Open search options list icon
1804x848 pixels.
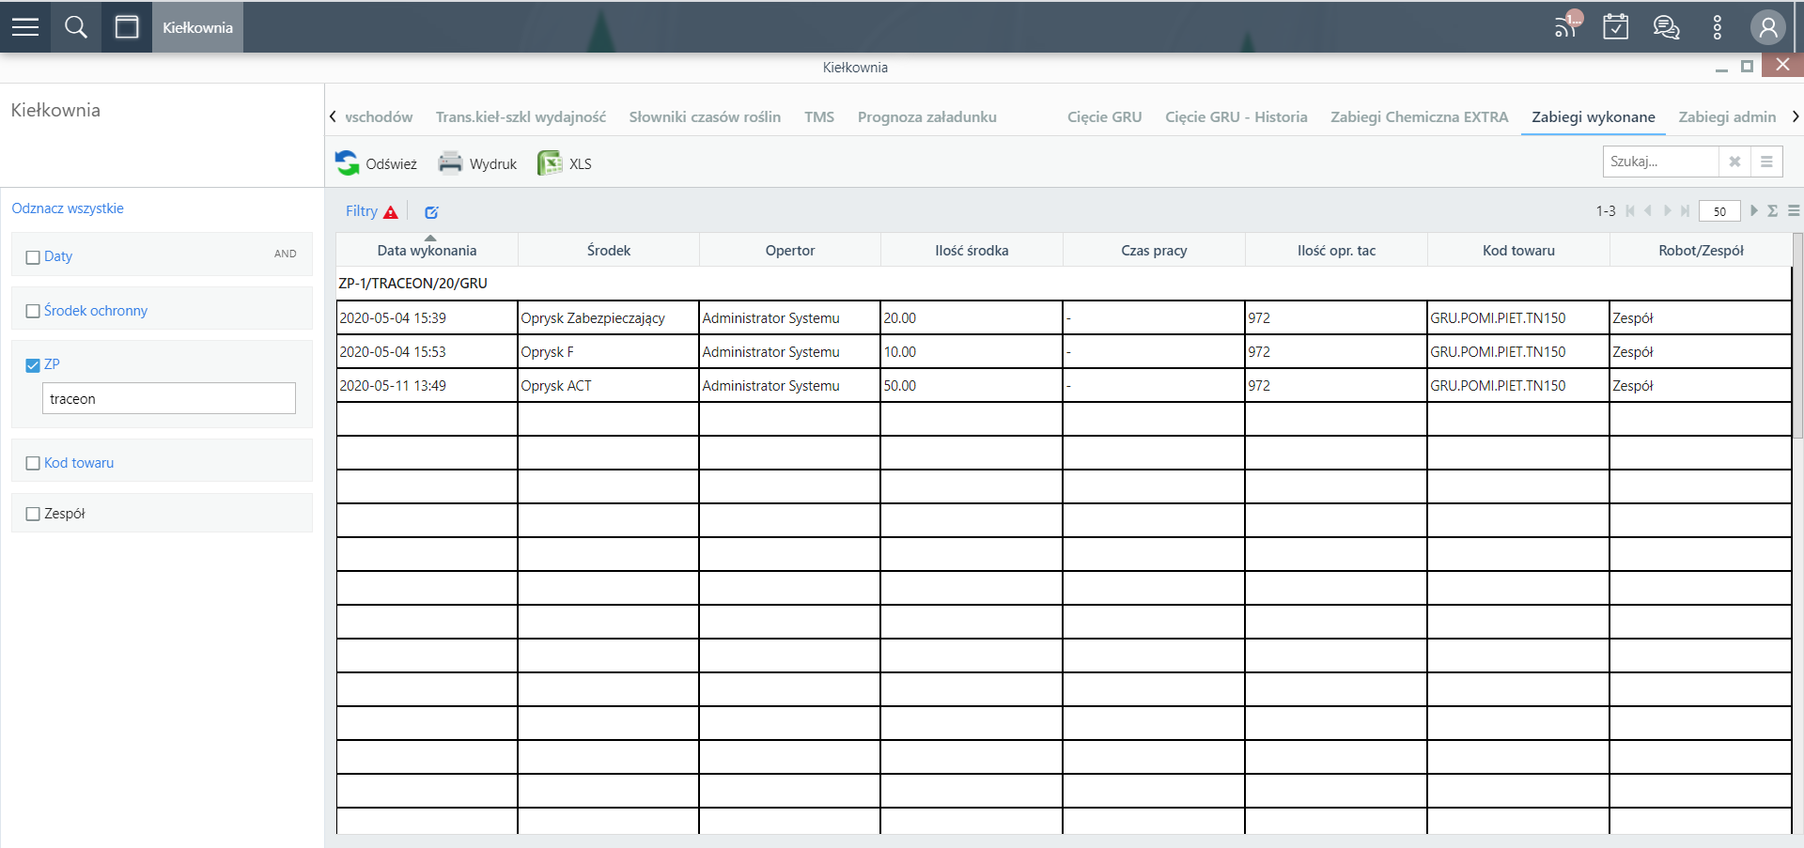tap(1766, 162)
